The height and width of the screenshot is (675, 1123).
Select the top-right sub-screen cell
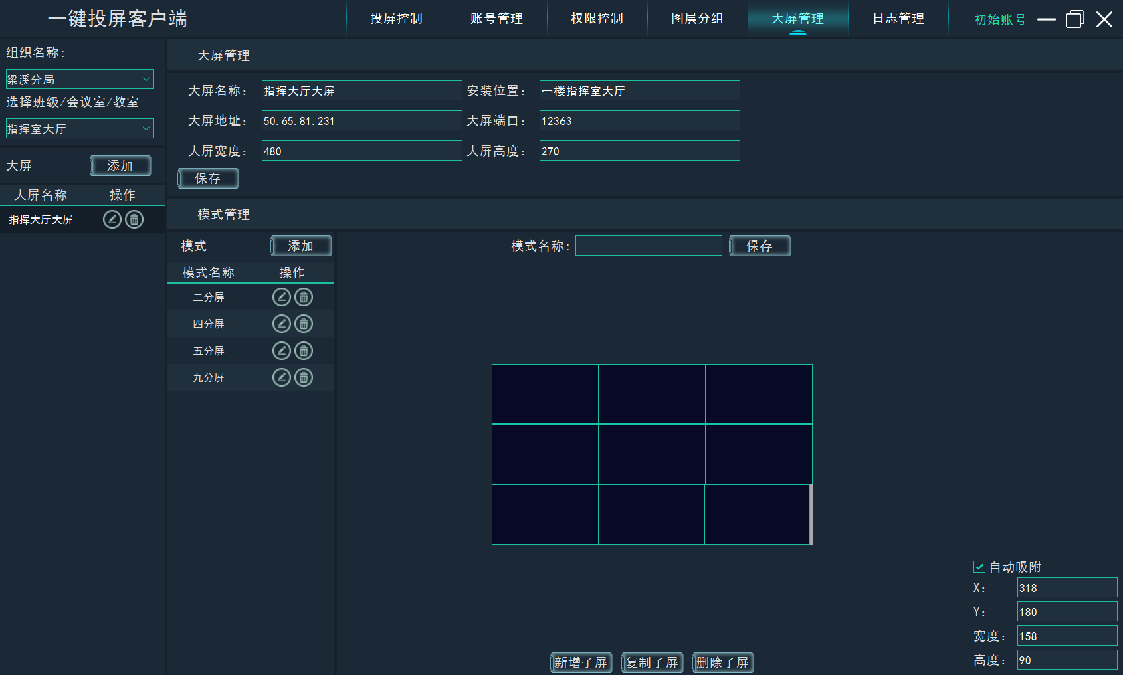(759, 394)
